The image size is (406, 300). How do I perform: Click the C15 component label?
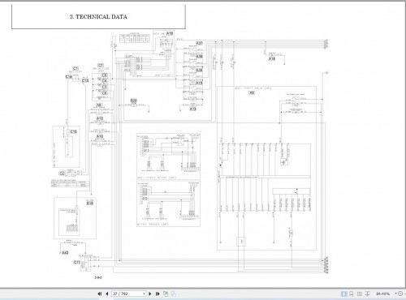(x=74, y=132)
